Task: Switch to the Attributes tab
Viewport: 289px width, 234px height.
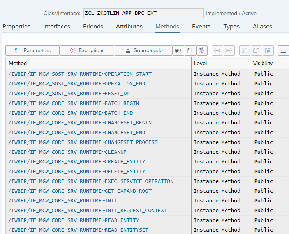Action: click(129, 27)
